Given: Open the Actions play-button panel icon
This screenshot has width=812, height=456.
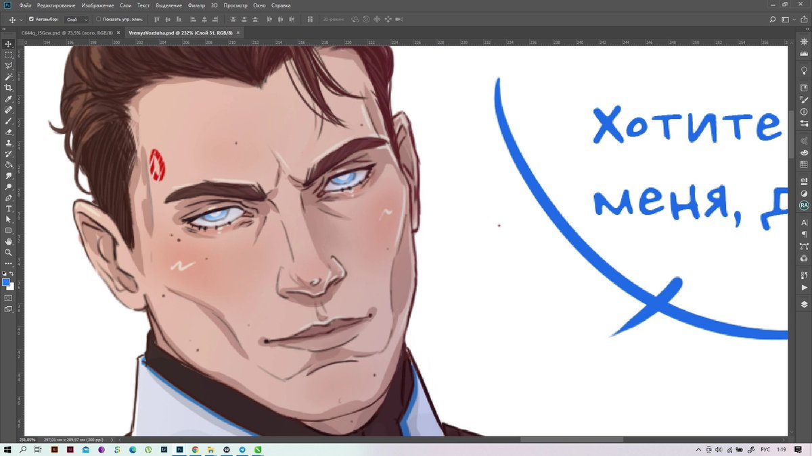Looking at the screenshot, I should pos(804,287).
